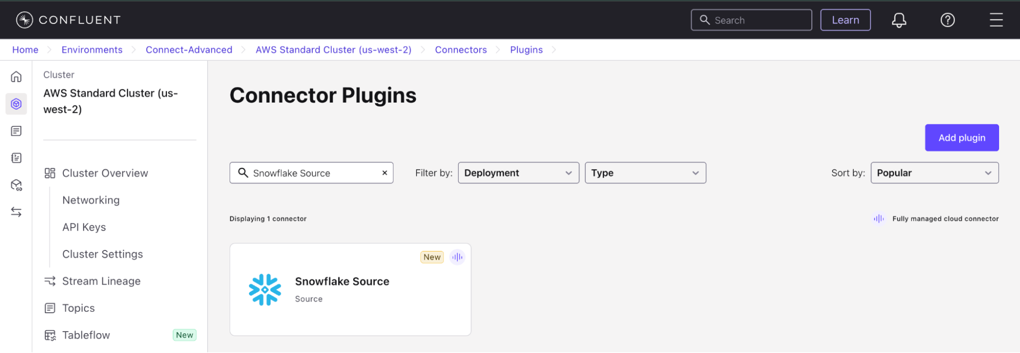The width and height of the screenshot is (1020, 353).
Task: Click the magnifier icon in plugin search
Action: 243,173
